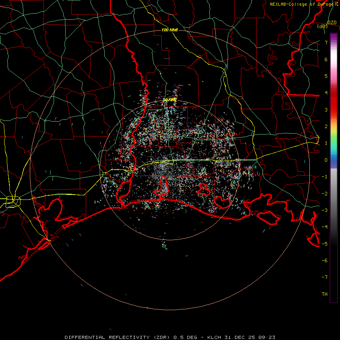Pick the red band of the color bar
The image size is (340, 340).
[334, 102]
